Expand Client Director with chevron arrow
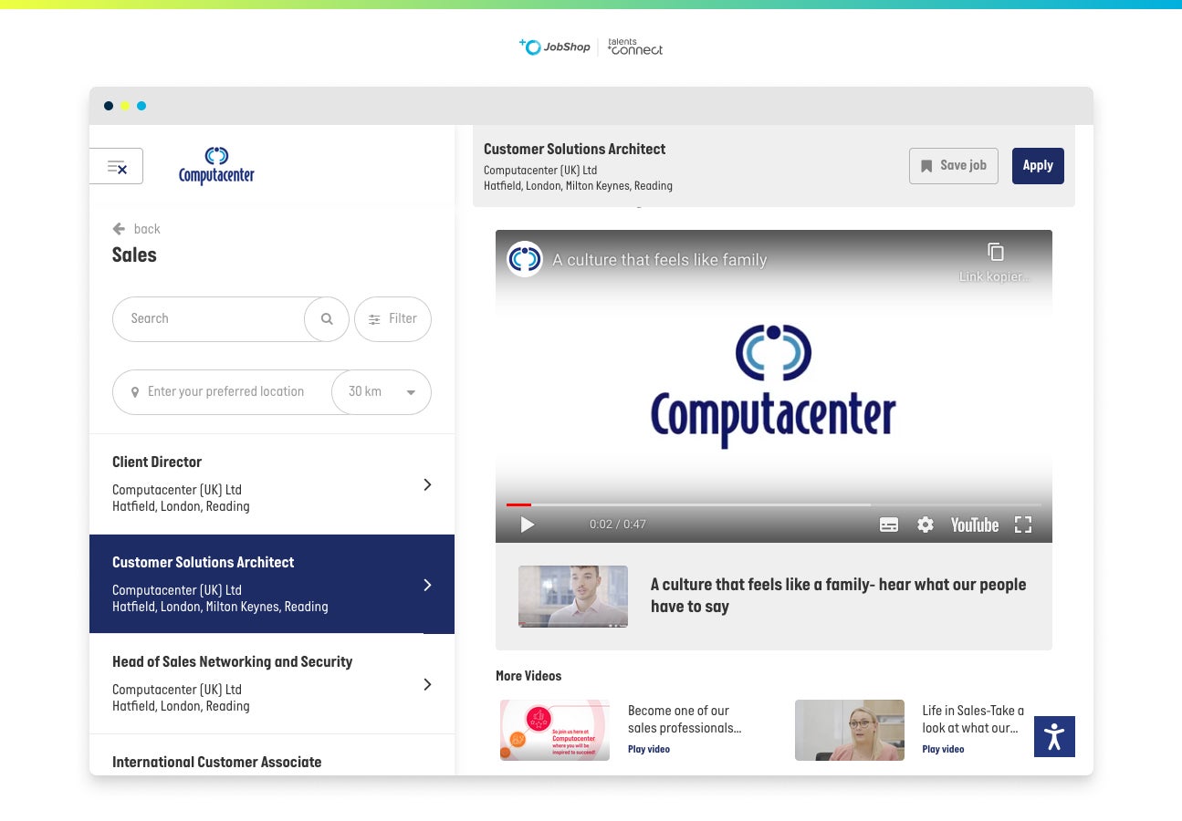Screen dimensions: 1182x821 click(x=427, y=484)
